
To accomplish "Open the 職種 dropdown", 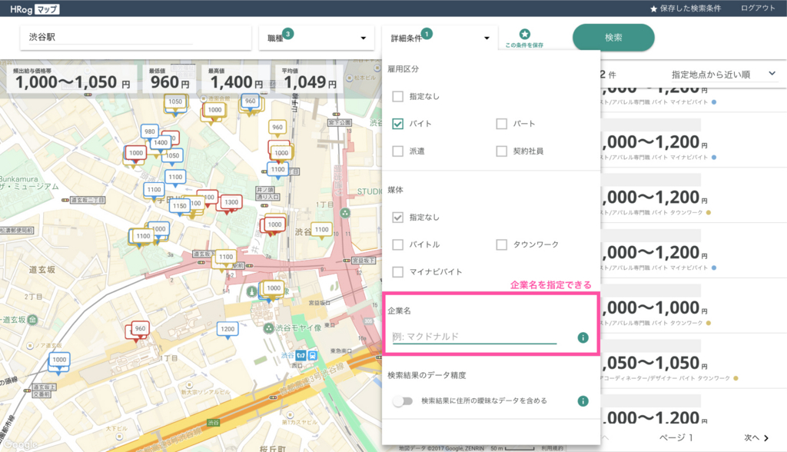I will coord(317,38).
